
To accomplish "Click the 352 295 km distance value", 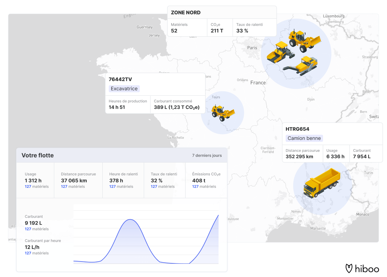I will tap(299, 156).
